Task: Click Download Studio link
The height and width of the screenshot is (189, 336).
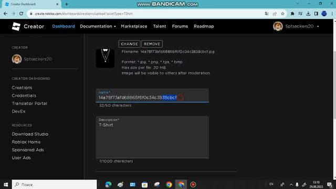Action: [30, 134]
